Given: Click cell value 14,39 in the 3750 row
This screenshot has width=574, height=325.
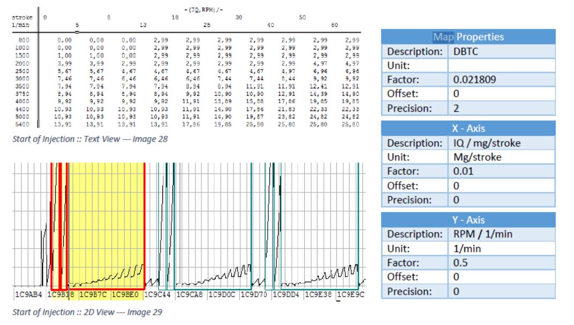Looking at the screenshot, I should (319, 94).
